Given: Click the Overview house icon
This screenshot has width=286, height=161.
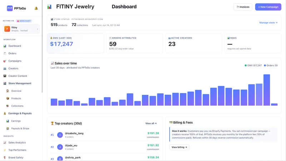Looking at the screenshot, I should (8, 91).
